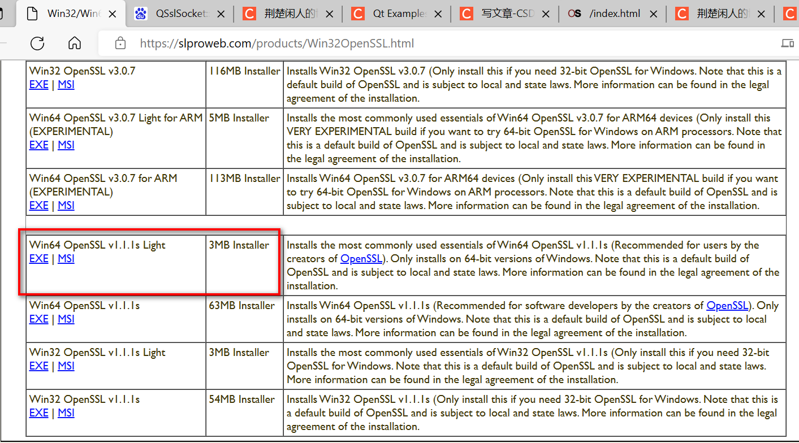Click "Win64 OpenSSL v3.0.7 Light for ARM" title
Image resolution: width=799 pixels, height=443 pixels.
116,118
